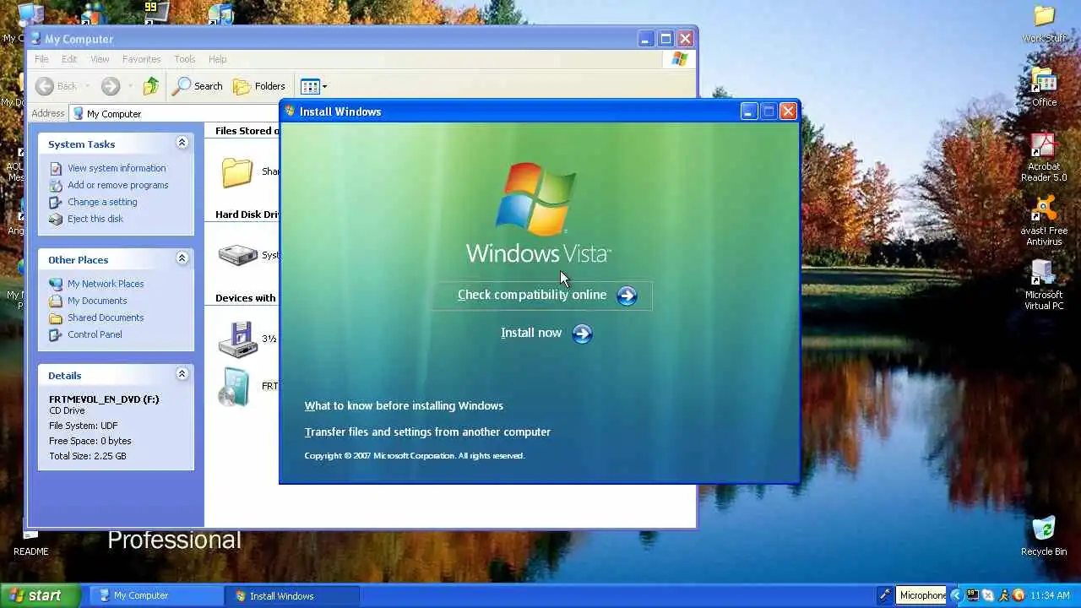Viewport: 1081px width, 608px height.
Task: Click the Search toolbar button
Action: 198,86
